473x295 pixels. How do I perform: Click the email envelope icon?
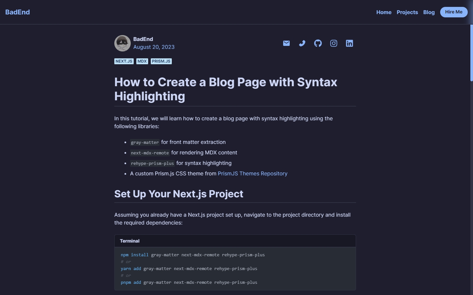coord(286,43)
